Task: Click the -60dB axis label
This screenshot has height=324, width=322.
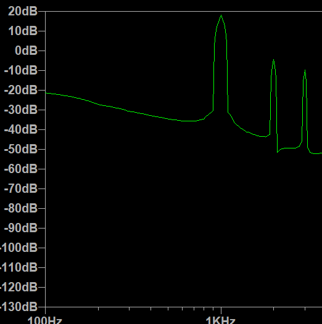Action: coord(21,169)
